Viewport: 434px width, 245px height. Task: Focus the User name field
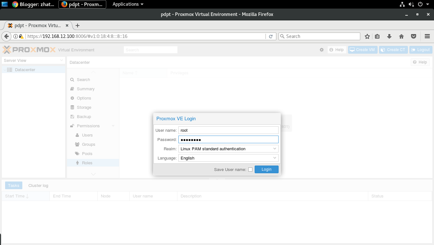[x=228, y=130]
